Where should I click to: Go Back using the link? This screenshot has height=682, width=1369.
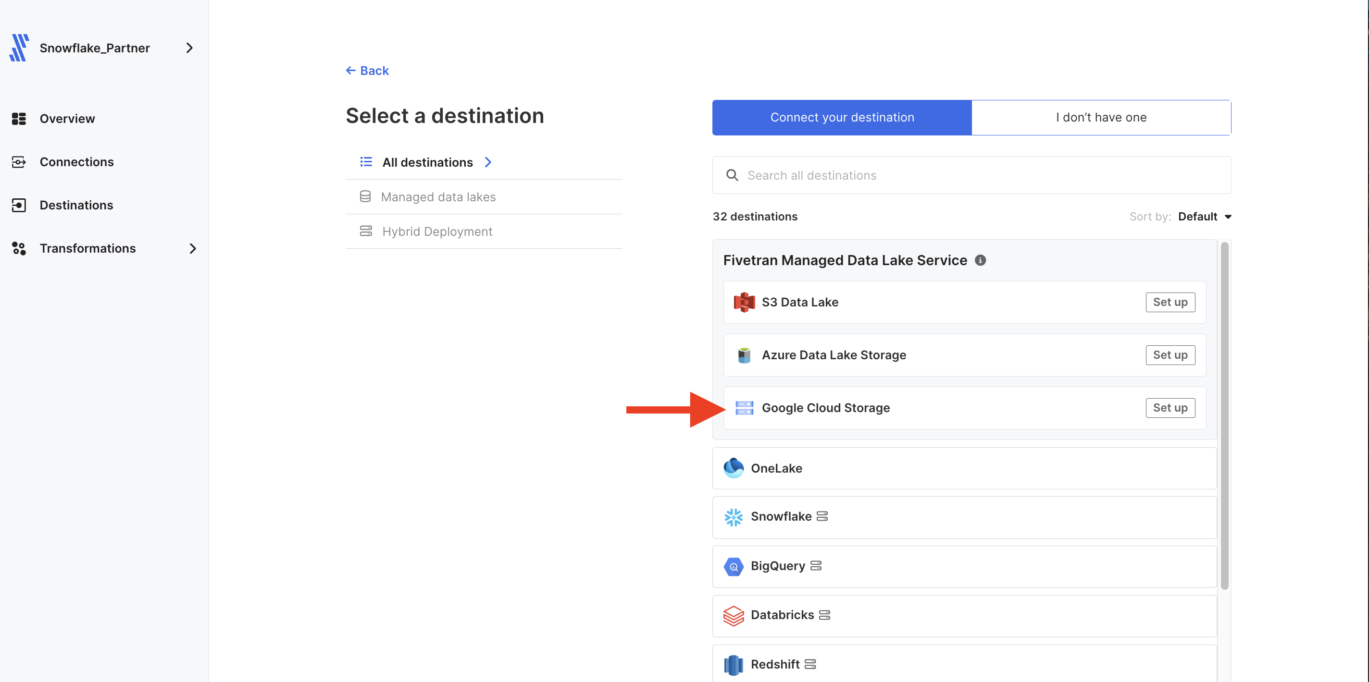click(x=367, y=71)
